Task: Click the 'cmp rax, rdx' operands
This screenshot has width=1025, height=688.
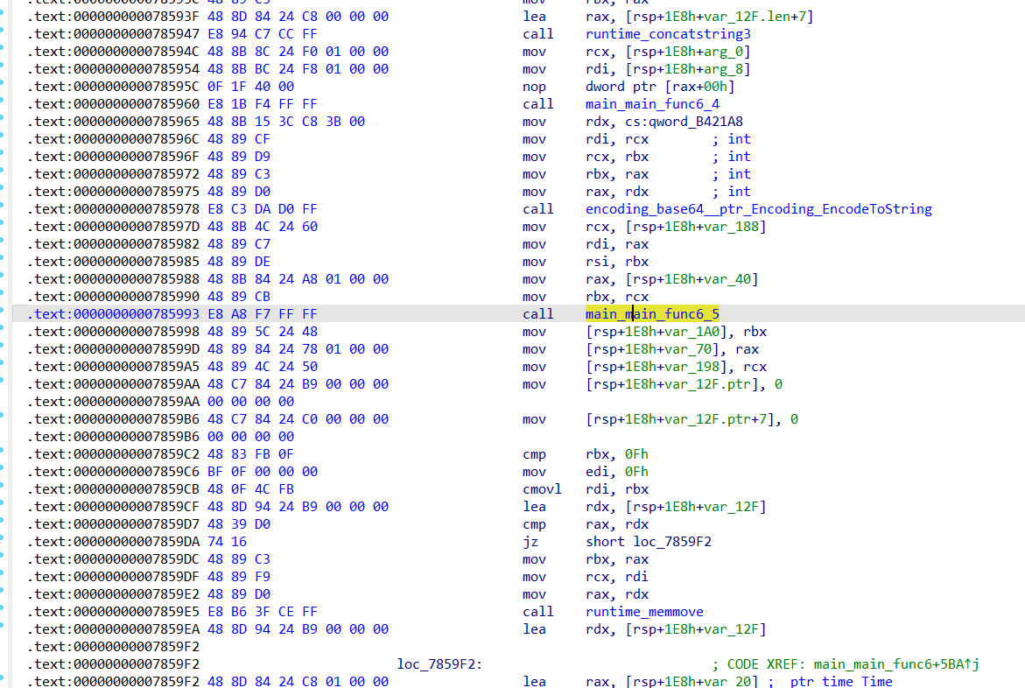Action: click(617, 523)
